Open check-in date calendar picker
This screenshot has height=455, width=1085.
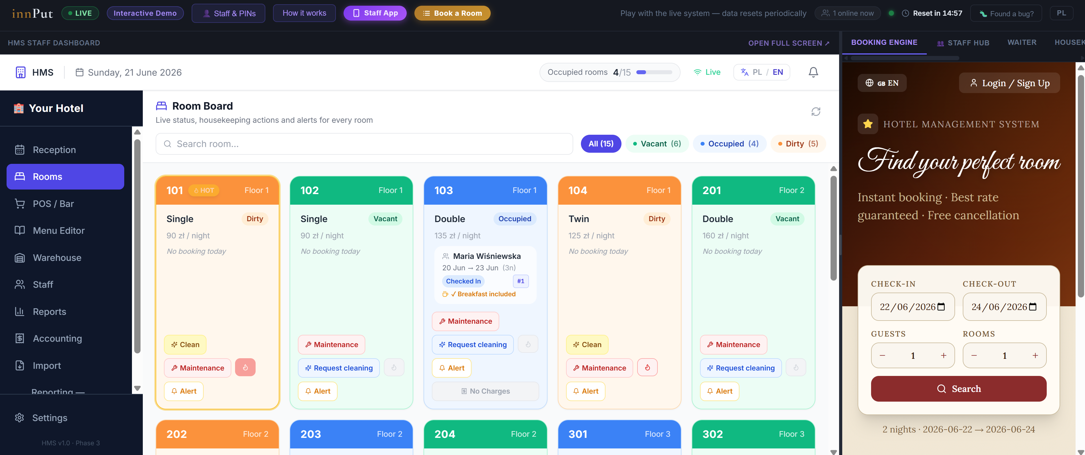pyautogui.click(x=941, y=307)
